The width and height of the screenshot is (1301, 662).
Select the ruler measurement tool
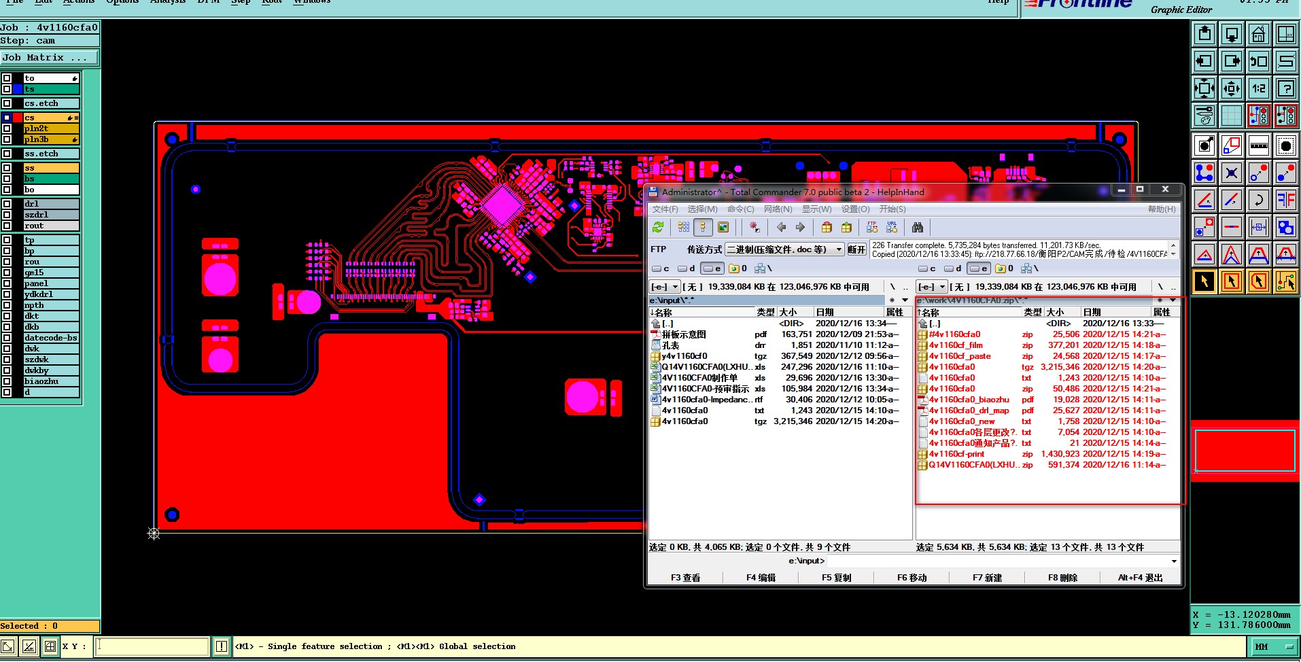[1258, 145]
